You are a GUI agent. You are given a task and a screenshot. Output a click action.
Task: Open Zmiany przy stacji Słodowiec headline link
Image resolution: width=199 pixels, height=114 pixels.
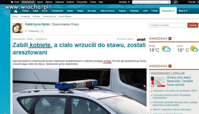180,81
